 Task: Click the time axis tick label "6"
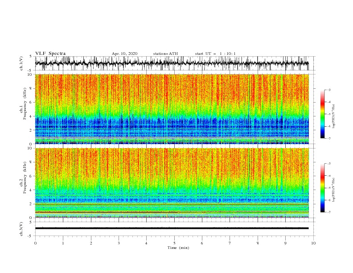pos(202,243)
